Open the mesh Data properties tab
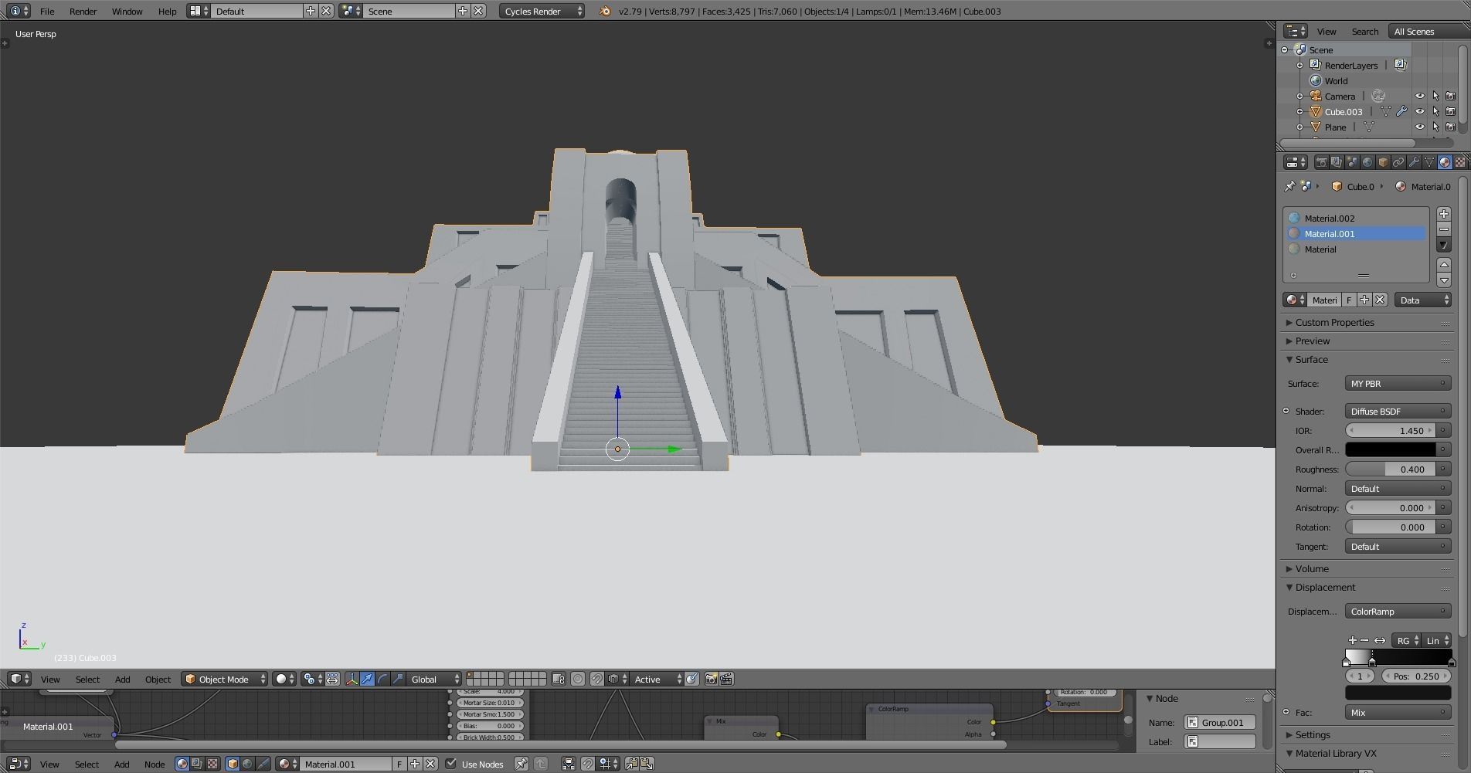The image size is (1471, 773). [1429, 162]
